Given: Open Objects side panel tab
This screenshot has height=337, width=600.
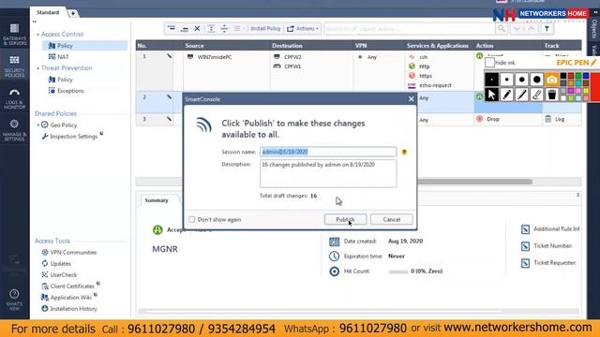Looking at the screenshot, I should 594,29.
